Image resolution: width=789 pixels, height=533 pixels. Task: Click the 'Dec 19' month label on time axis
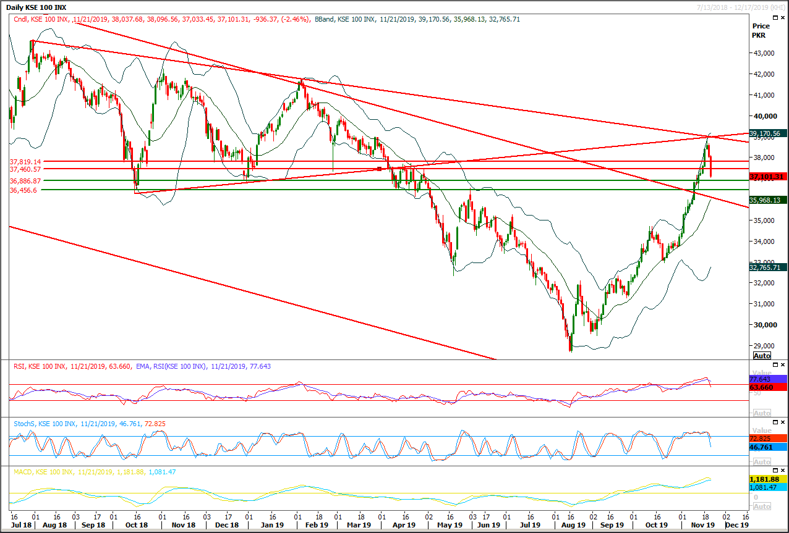(736, 524)
